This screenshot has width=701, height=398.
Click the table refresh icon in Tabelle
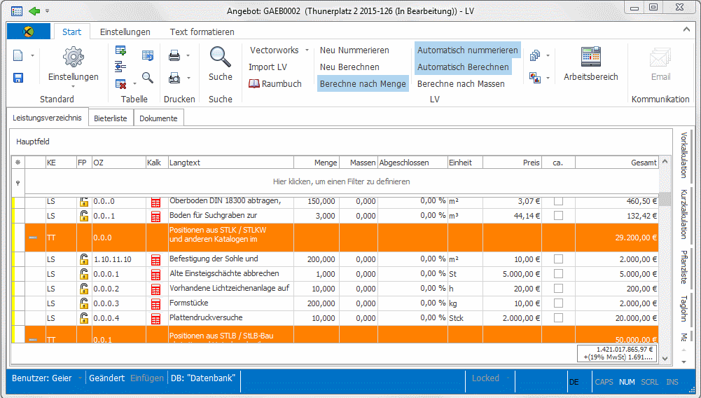[x=148, y=55]
